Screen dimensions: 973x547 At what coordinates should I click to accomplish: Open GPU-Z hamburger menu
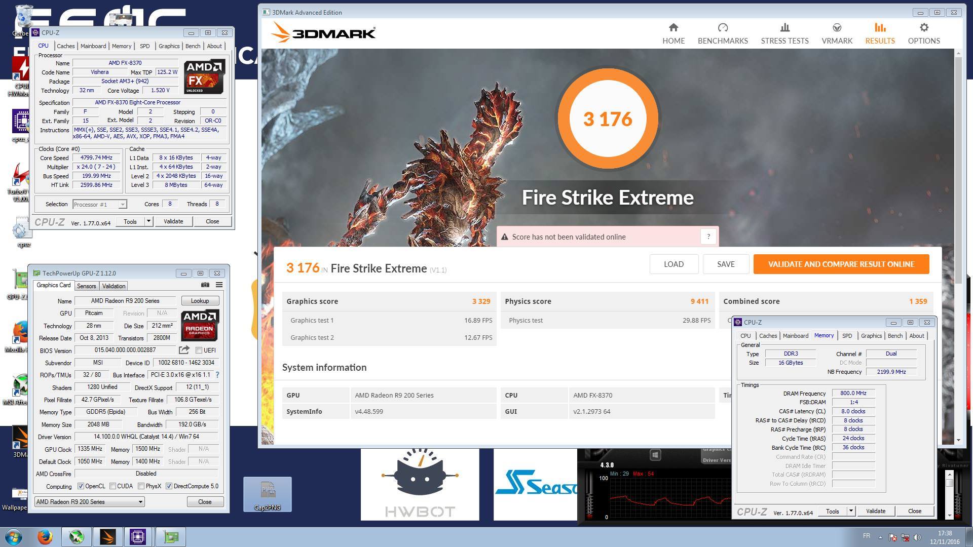pos(219,285)
